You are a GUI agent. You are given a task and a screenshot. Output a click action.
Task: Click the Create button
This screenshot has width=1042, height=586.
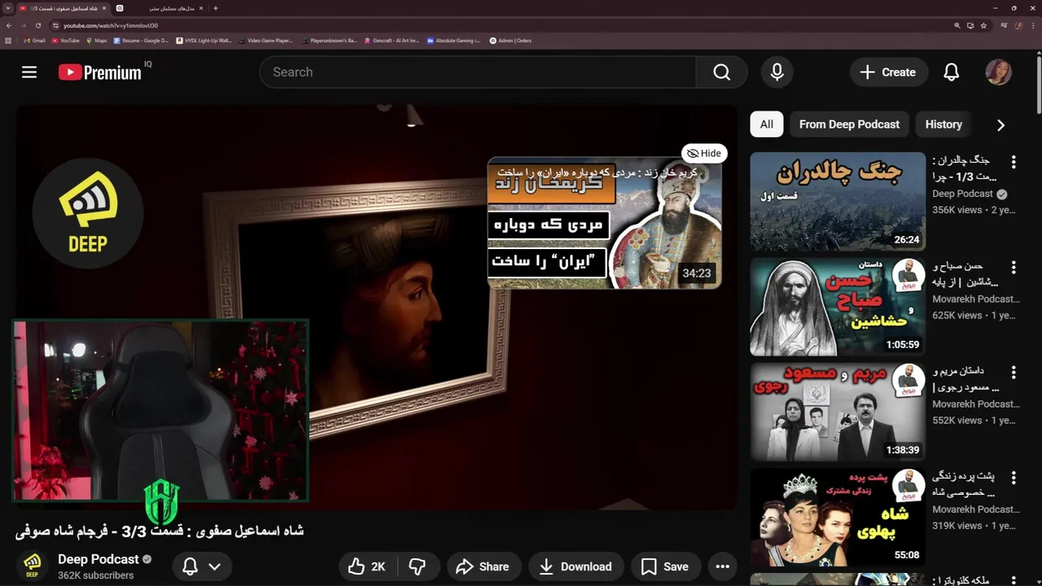888,72
